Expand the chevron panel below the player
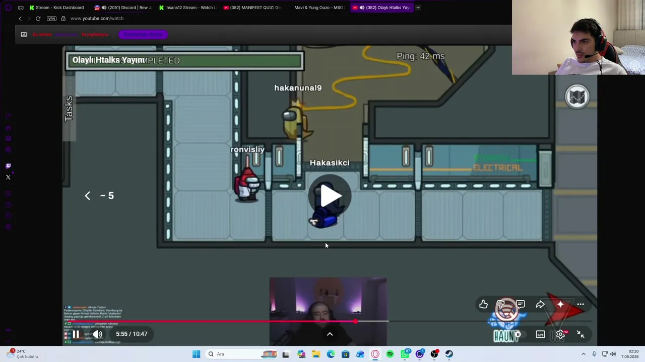The image size is (645, 362). pos(330,334)
